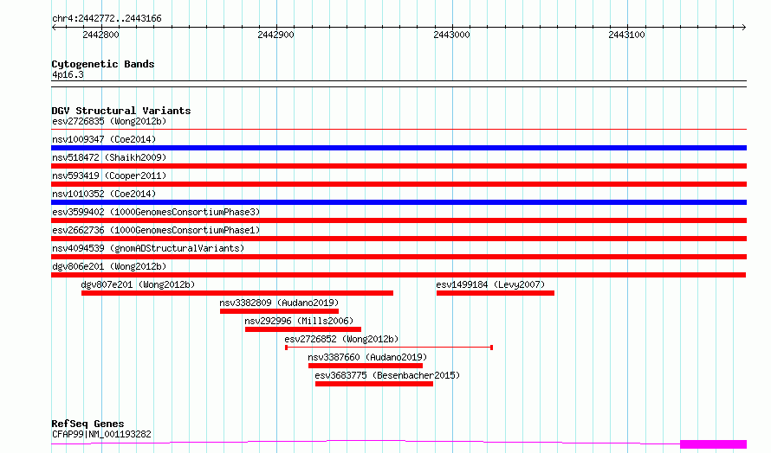Select nsv292996 (Mills2006) label
This screenshot has height=453, width=771.
[x=299, y=321]
